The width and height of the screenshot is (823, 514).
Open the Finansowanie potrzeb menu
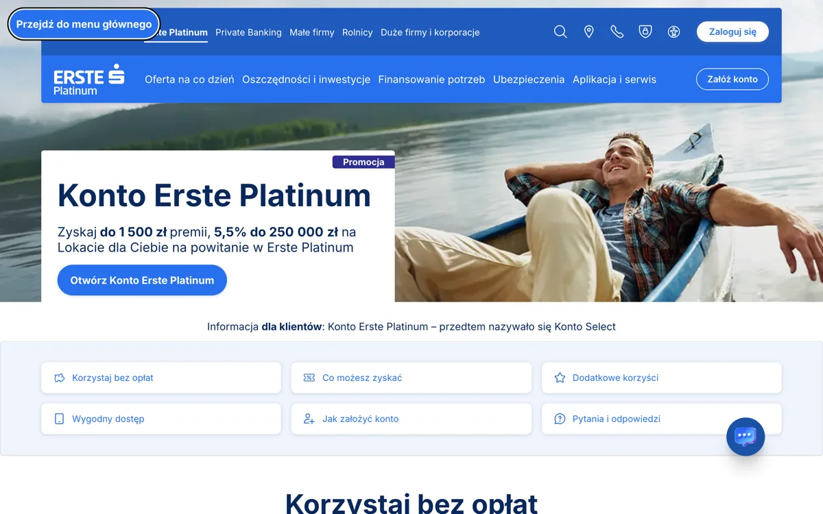431,79
